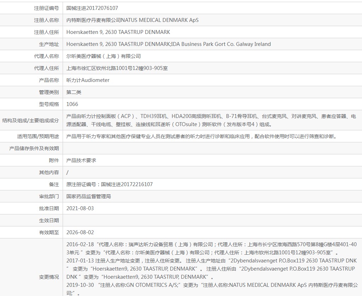Viewport: 362px width, 296px height.
Task: Select structure description starting 产品由听力计控制面板
Action: [x=211, y=120]
